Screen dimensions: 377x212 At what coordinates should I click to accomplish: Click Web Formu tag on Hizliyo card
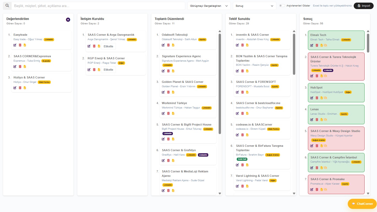[44, 82]
